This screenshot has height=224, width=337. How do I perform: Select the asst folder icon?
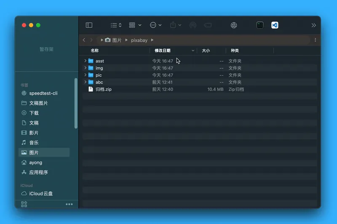[91, 61]
